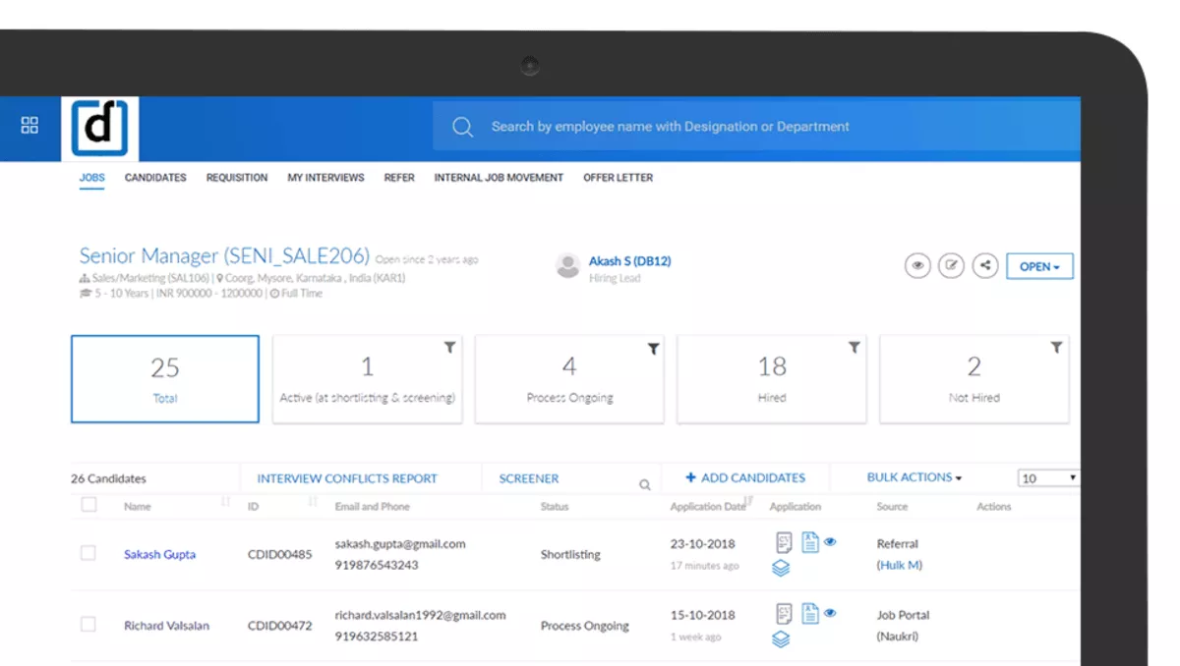Select the header checkbox to choose all candidates
The height and width of the screenshot is (666, 1180).
pyautogui.click(x=88, y=504)
